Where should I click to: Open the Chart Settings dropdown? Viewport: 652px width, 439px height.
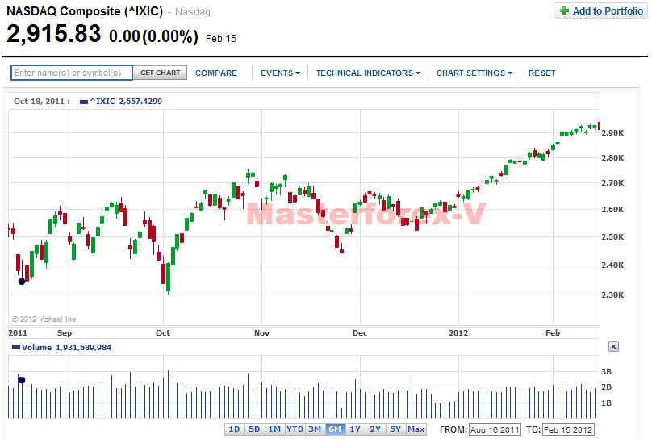(474, 73)
